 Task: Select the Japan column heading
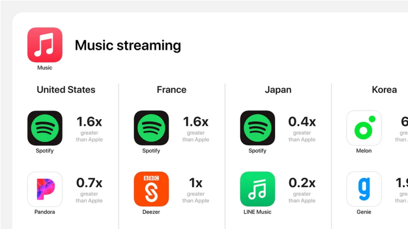tap(278, 90)
